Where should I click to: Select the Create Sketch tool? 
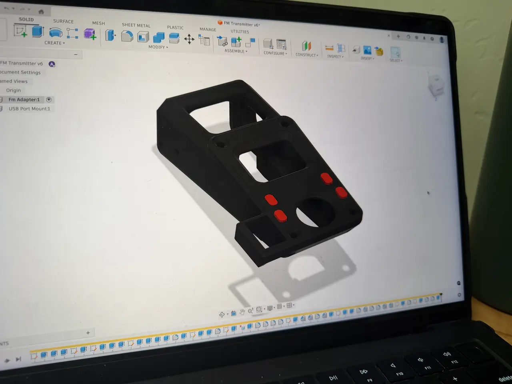click(20, 31)
